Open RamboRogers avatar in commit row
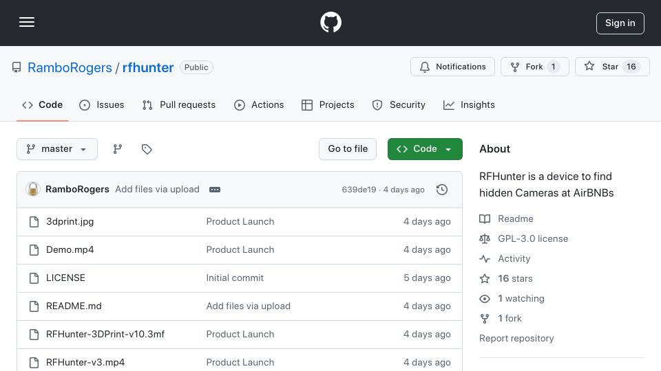 (33, 190)
